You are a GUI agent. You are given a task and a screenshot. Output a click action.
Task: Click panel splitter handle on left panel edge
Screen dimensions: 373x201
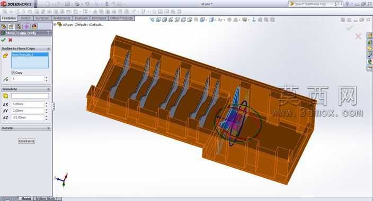54,106
